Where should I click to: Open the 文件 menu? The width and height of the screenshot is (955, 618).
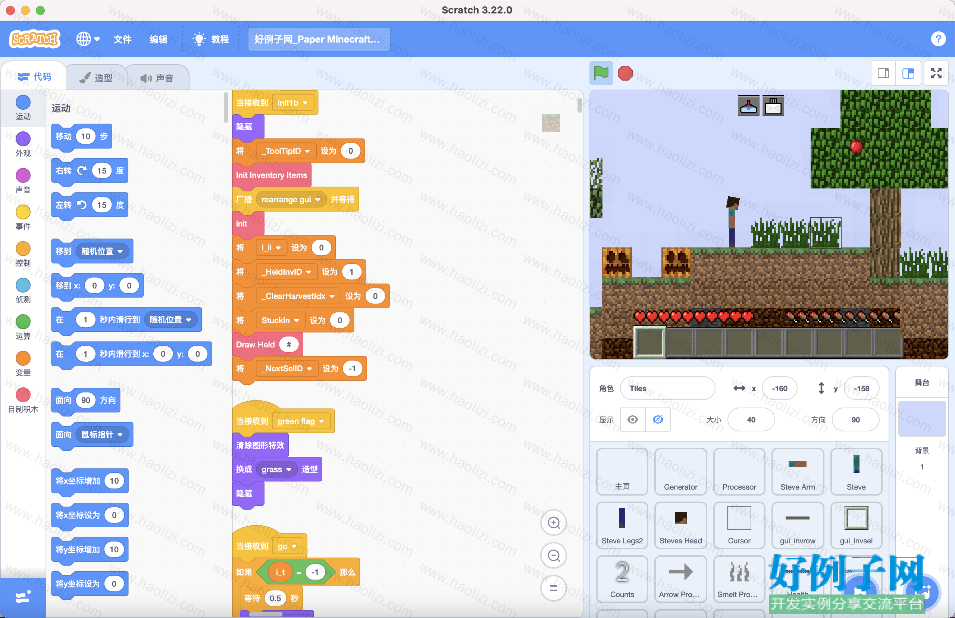122,39
